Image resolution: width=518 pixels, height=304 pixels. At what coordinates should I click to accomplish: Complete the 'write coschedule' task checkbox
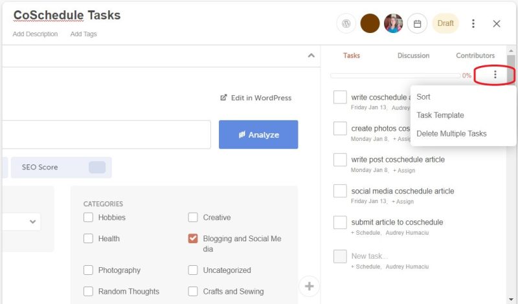340,98
